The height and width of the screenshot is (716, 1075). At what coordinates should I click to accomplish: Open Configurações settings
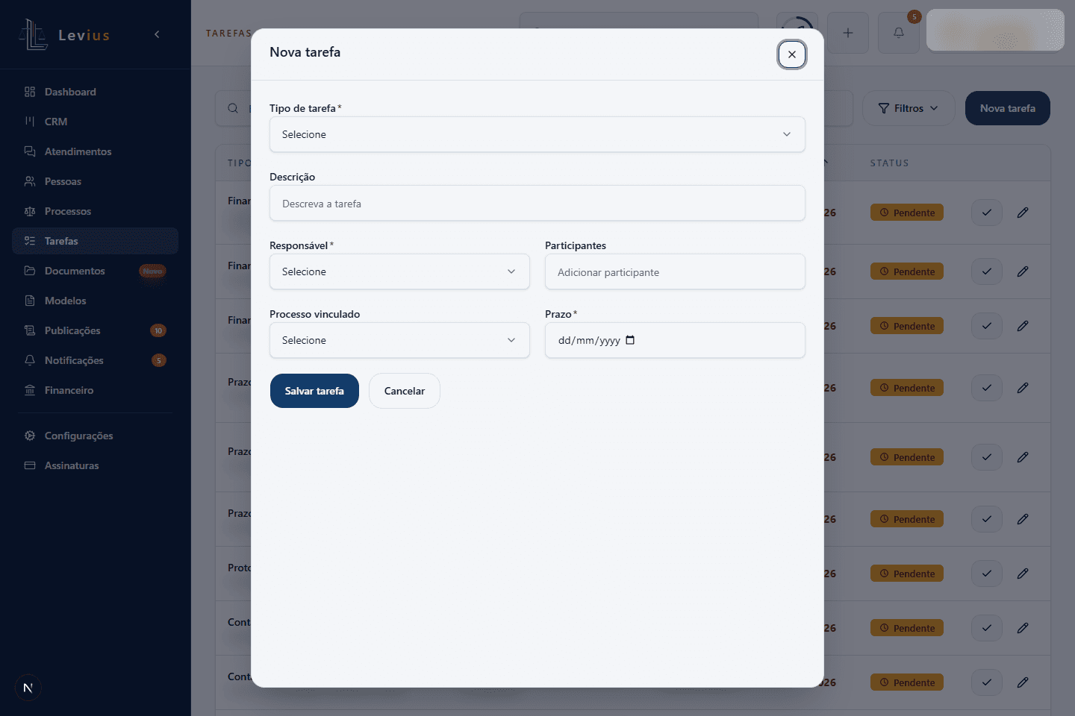(95, 436)
